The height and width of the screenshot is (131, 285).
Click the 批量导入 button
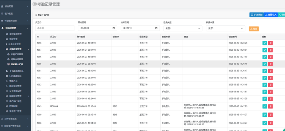coord(271,15)
